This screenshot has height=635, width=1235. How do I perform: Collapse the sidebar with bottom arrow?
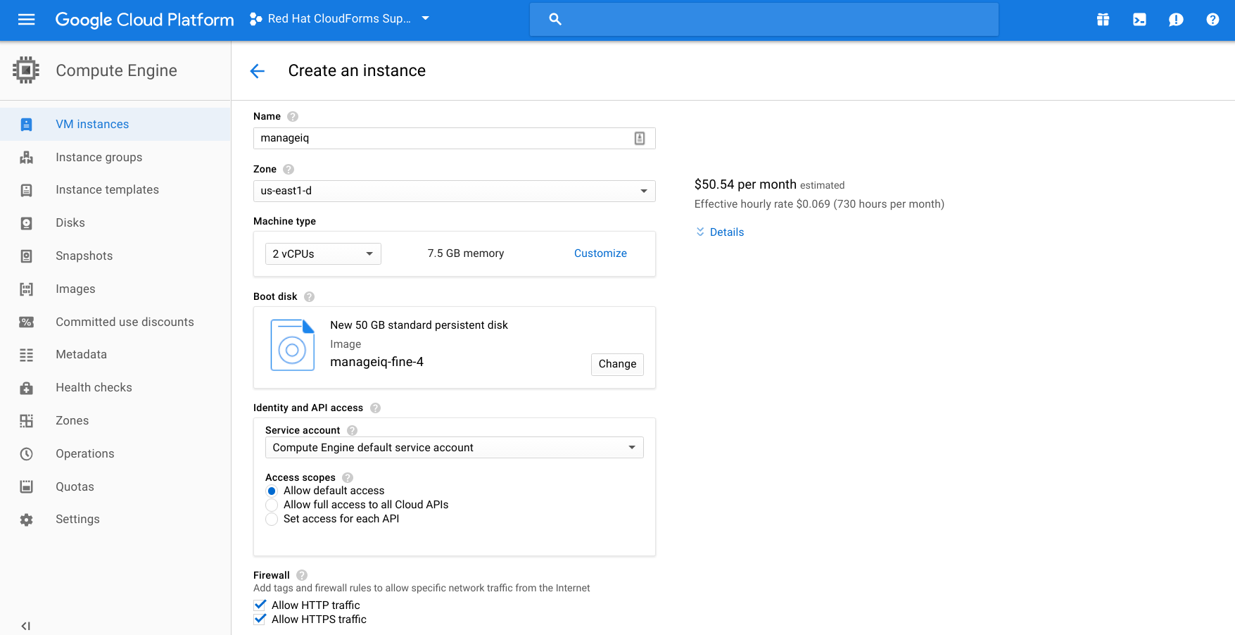(26, 626)
